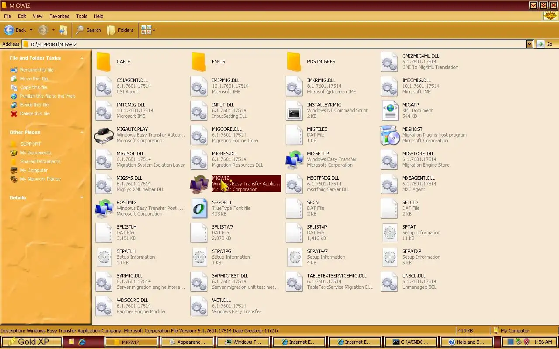This screenshot has width=559, height=349.
Task: Open the Back history dropdown arrow
Action: pos(31,30)
